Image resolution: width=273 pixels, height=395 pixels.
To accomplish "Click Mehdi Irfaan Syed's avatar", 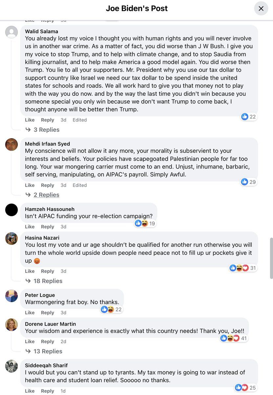I will tap(11, 145).
